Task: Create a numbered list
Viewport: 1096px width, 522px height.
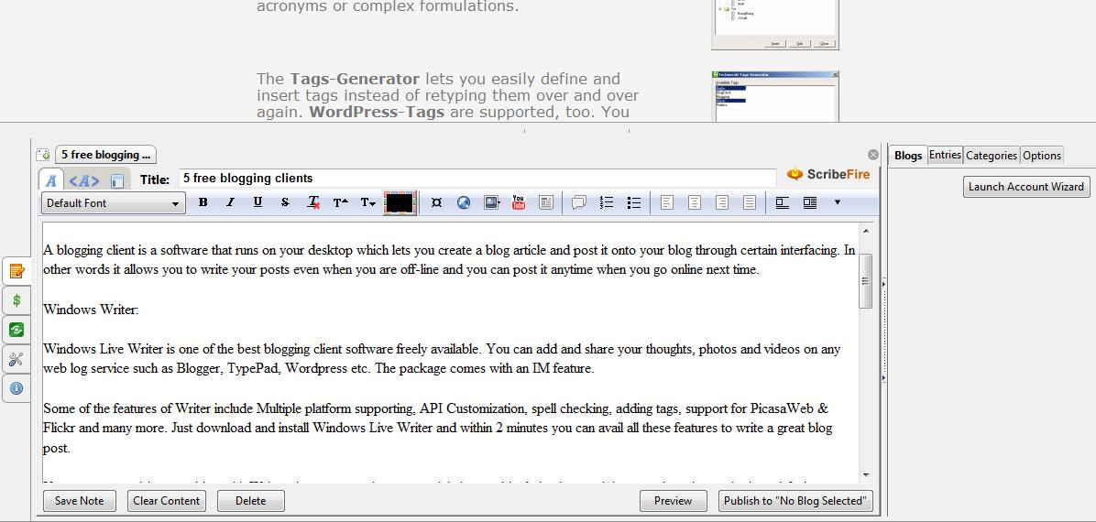Action: (x=607, y=202)
